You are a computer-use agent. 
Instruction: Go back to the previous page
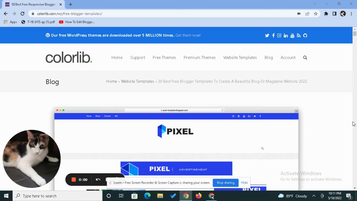(x=6, y=14)
